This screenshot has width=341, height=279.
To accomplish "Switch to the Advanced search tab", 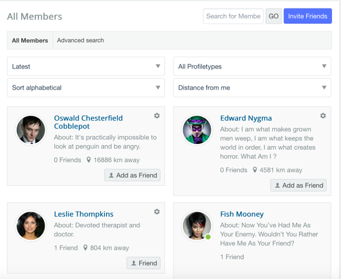I will click(x=80, y=40).
